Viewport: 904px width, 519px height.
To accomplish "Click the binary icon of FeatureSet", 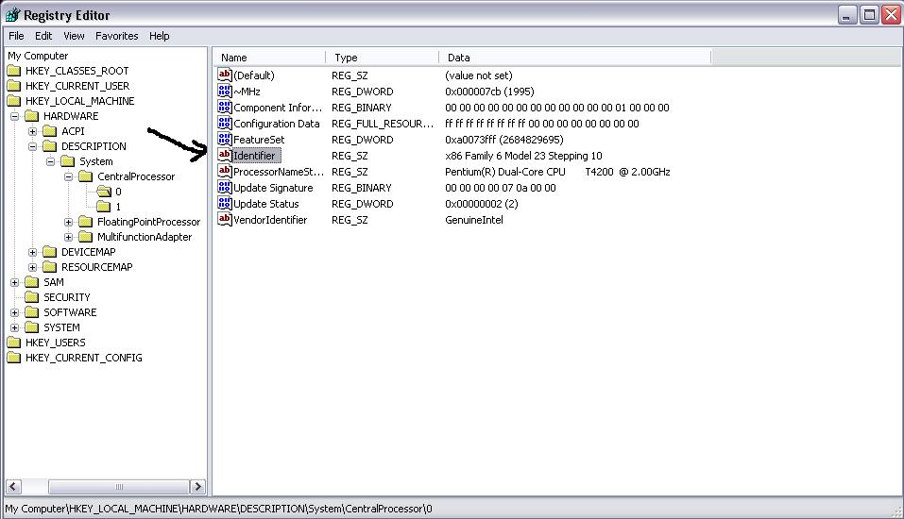I will (224, 139).
